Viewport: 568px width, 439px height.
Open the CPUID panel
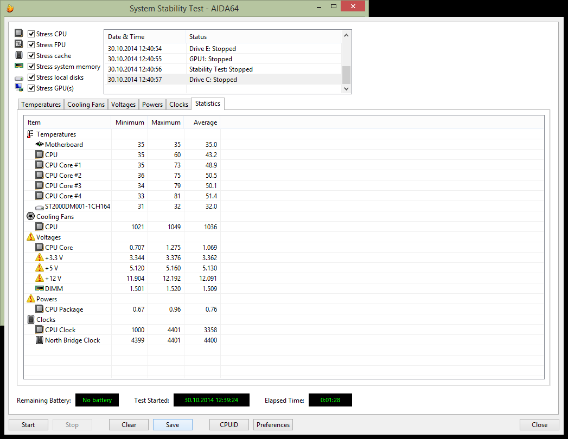pos(229,424)
